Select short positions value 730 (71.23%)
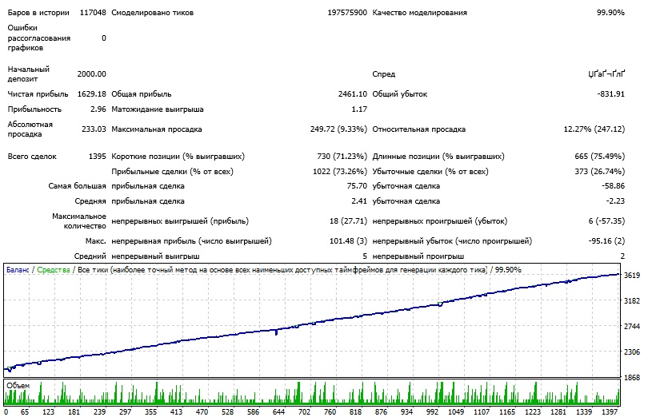656x417 pixels. (342, 157)
